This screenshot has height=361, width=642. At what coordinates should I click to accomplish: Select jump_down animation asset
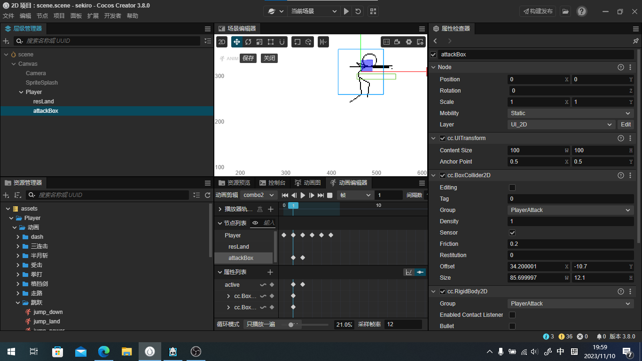[x=48, y=312]
